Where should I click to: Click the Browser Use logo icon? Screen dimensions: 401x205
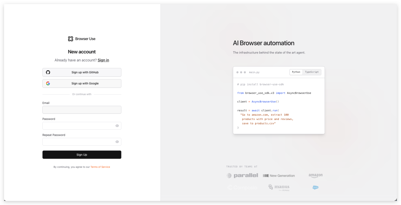click(x=71, y=39)
